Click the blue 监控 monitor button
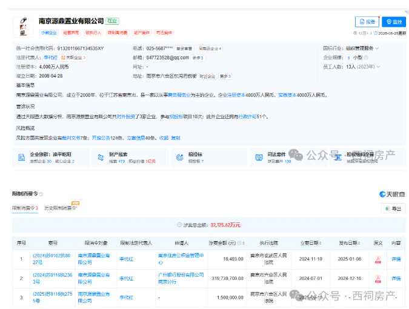Image resolution: width=409 pixels, height=309 pixels. pyautogui.click(x=394, y=22)
